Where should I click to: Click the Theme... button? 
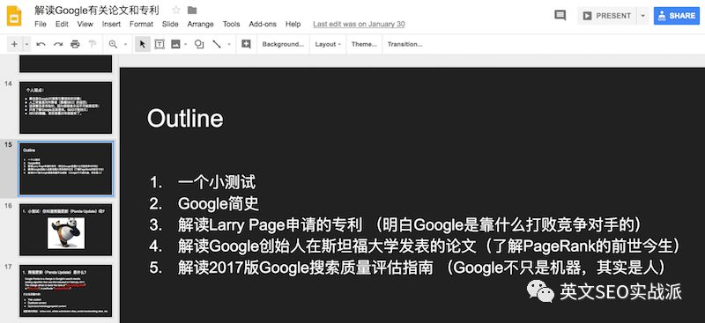click(x=364, y=44)
